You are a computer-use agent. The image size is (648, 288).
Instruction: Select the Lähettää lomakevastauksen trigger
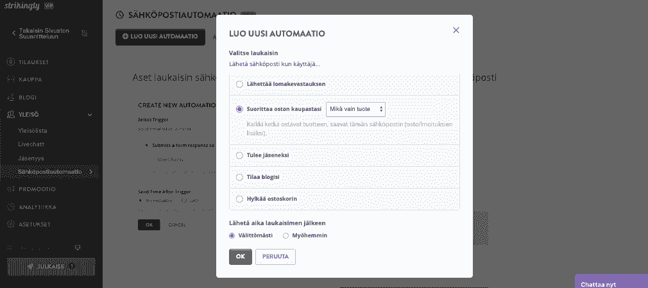click(x=239, y=84)
